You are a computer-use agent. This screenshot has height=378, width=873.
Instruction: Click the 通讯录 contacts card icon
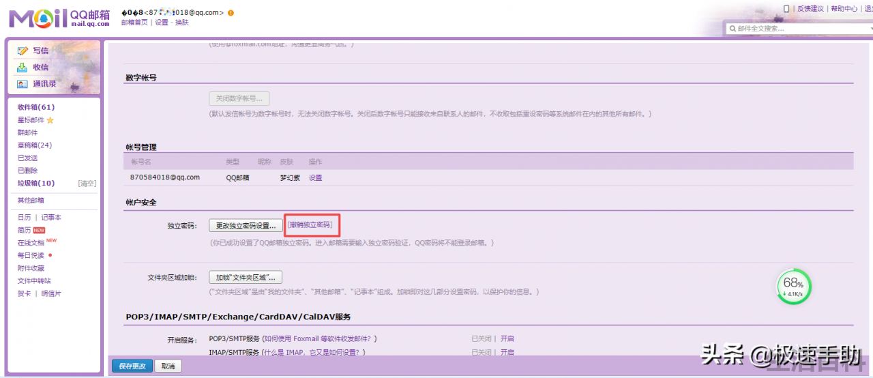pyautogui.click(x=23, y=84)
